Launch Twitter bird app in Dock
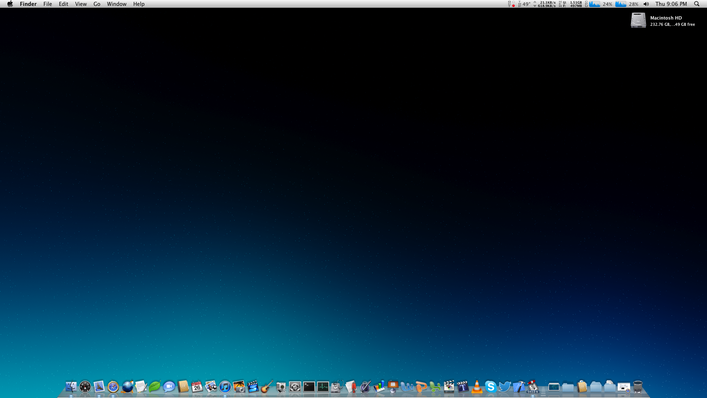Image resolution: width=707 pixels, height=398 pixels. click(504, 387)
